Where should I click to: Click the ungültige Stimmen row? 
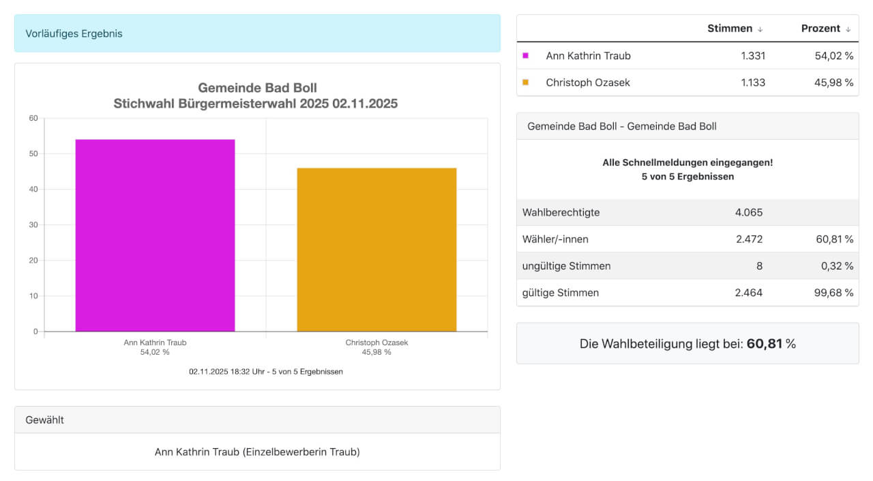(687, 266)
